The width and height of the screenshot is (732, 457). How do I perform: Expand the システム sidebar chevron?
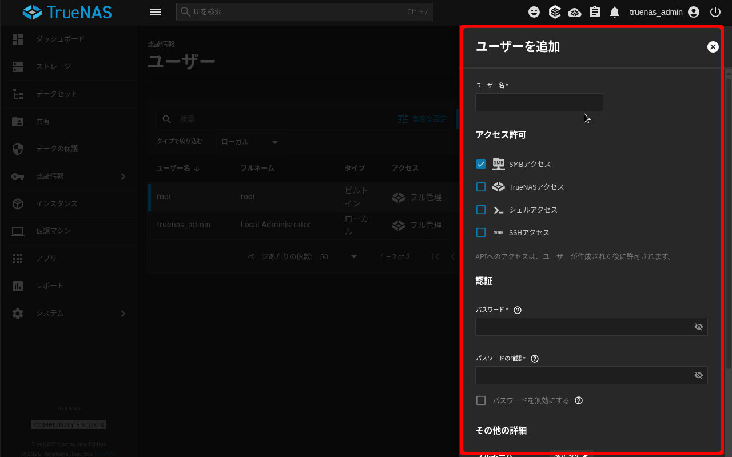(122, 314)
